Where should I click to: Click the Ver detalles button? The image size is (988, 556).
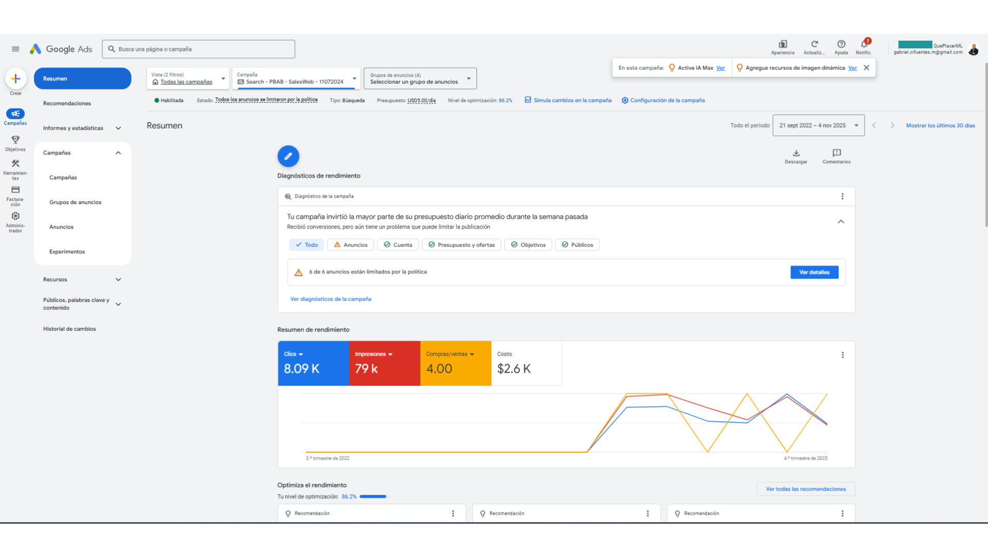point(814,272)
